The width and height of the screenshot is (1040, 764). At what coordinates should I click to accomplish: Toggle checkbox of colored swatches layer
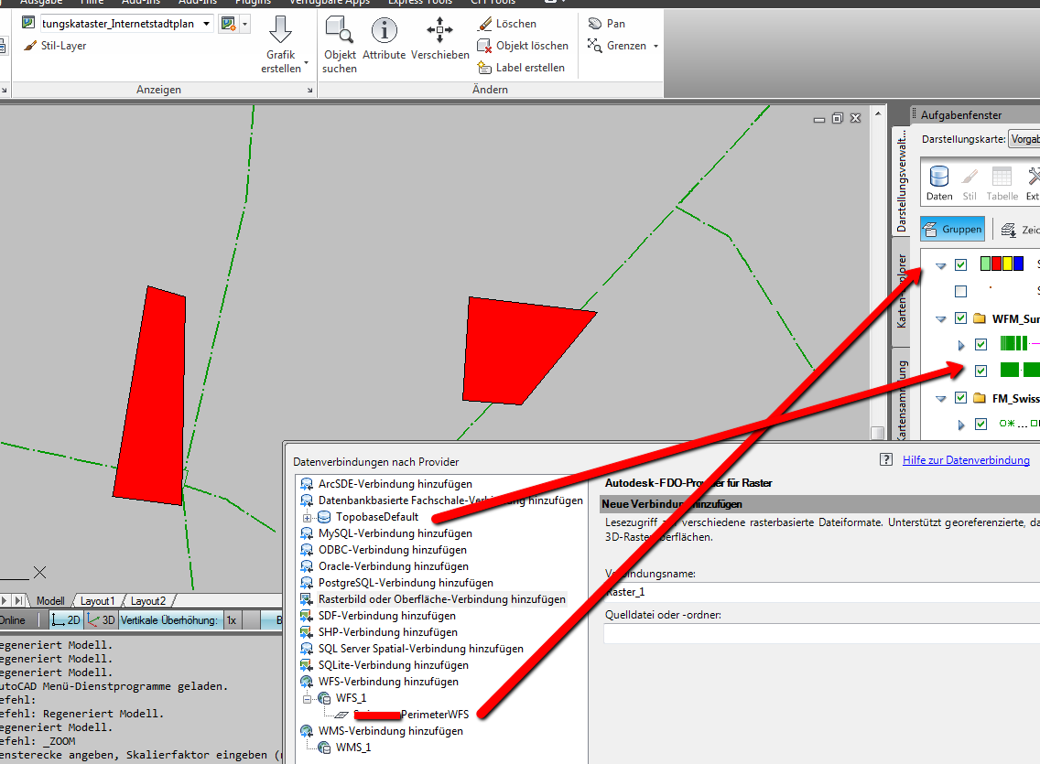[x=960, y=265]
